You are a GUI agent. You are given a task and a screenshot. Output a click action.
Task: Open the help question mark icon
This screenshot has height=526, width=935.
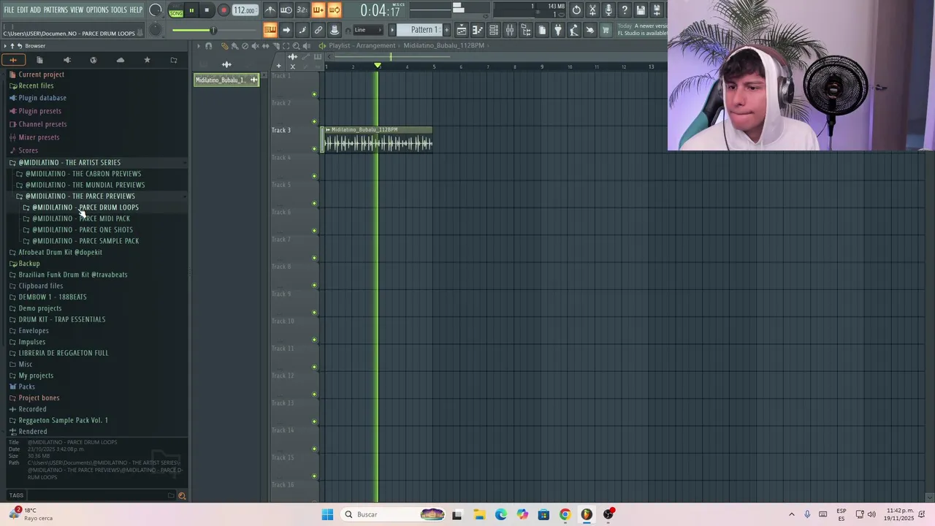[625, 10]
